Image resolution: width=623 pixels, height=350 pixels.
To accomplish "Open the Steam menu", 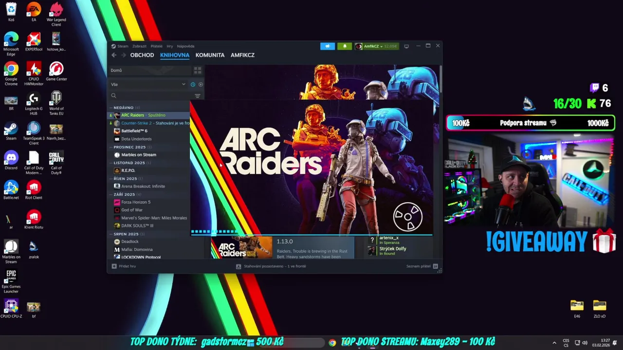I will coord(123,46).
